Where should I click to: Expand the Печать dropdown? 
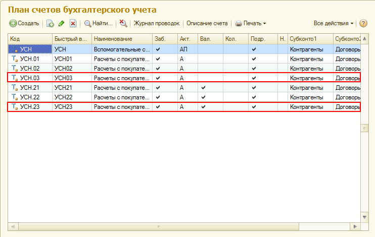pyautogui.click(x=250, y=23)
